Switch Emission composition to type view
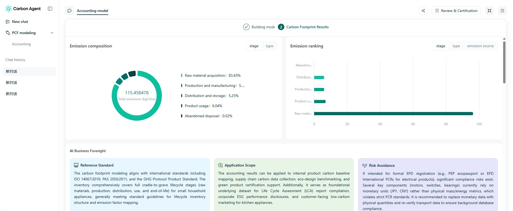 (x=270, y=46)
